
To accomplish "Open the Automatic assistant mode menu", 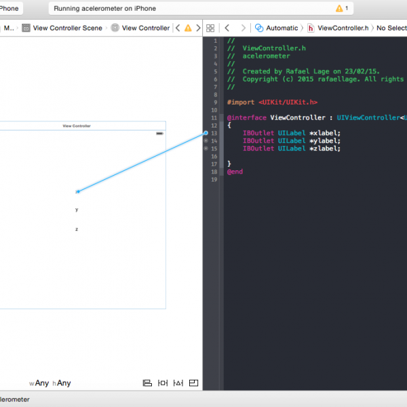I will [277, 28].
